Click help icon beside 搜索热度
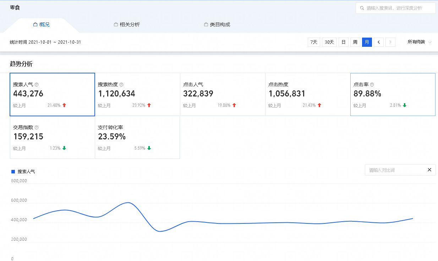This screenshot has height=261, width=438. click(x=121, y=85)
